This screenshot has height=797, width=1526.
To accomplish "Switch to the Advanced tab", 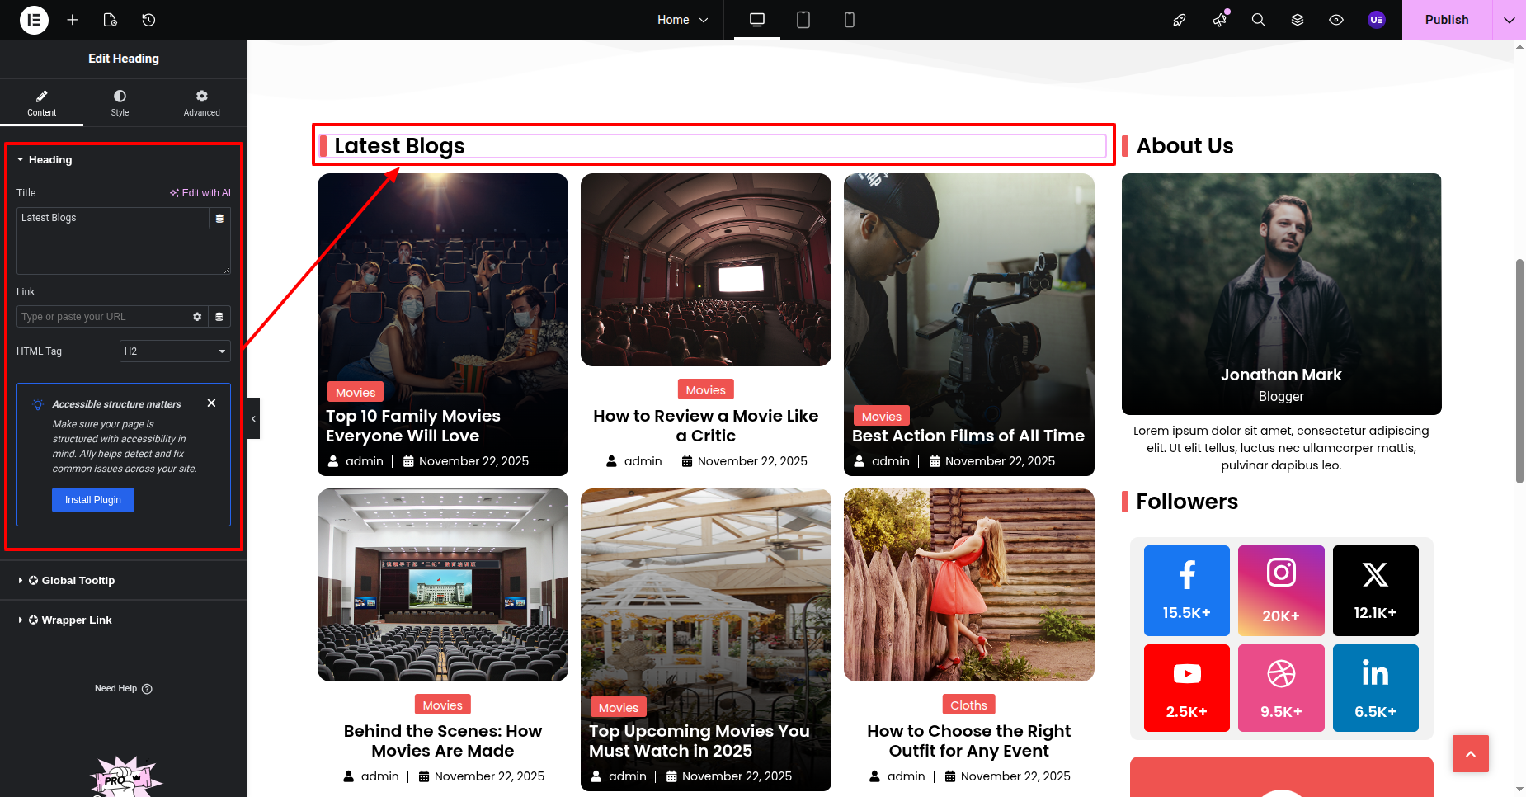I will pyautogui.click(x=201, y=103).
